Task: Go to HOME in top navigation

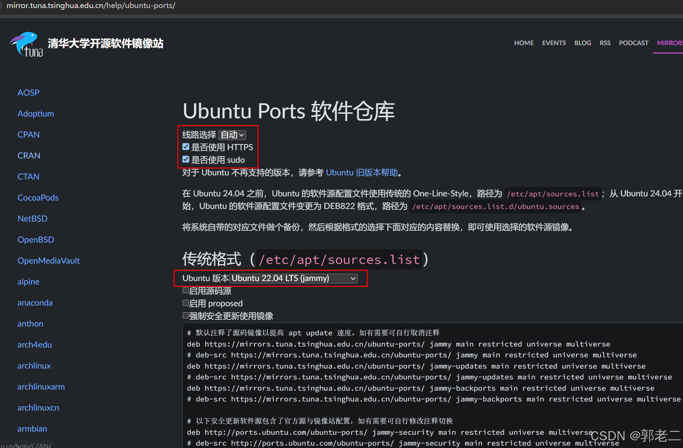Action: click(x=524, y=43)
